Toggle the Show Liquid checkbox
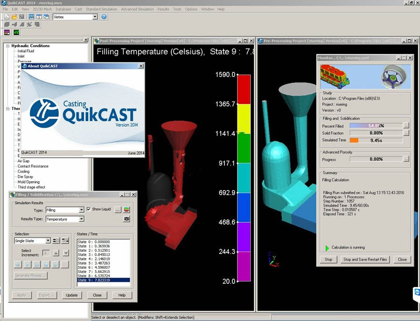Image resolution: width=420 pixels, height=321 pixels. (x=89, y=209)
